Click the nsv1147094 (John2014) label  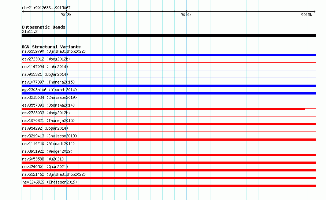45,67
